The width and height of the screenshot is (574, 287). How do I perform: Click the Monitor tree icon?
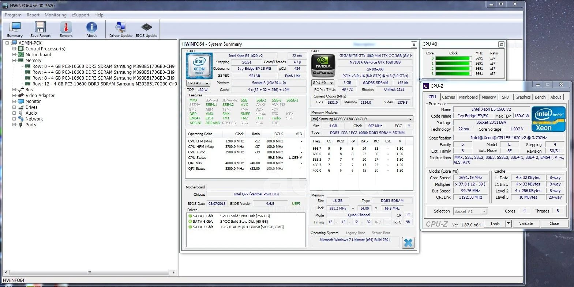click(x=21, y=101)
